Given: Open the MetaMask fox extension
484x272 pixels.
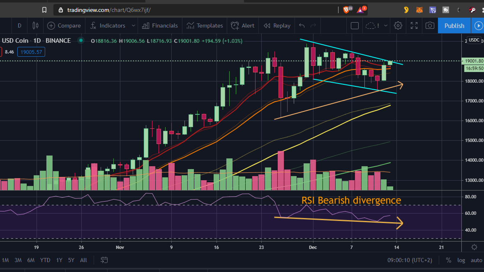Looking at the screenshot, I should click(x=419, y=10).
